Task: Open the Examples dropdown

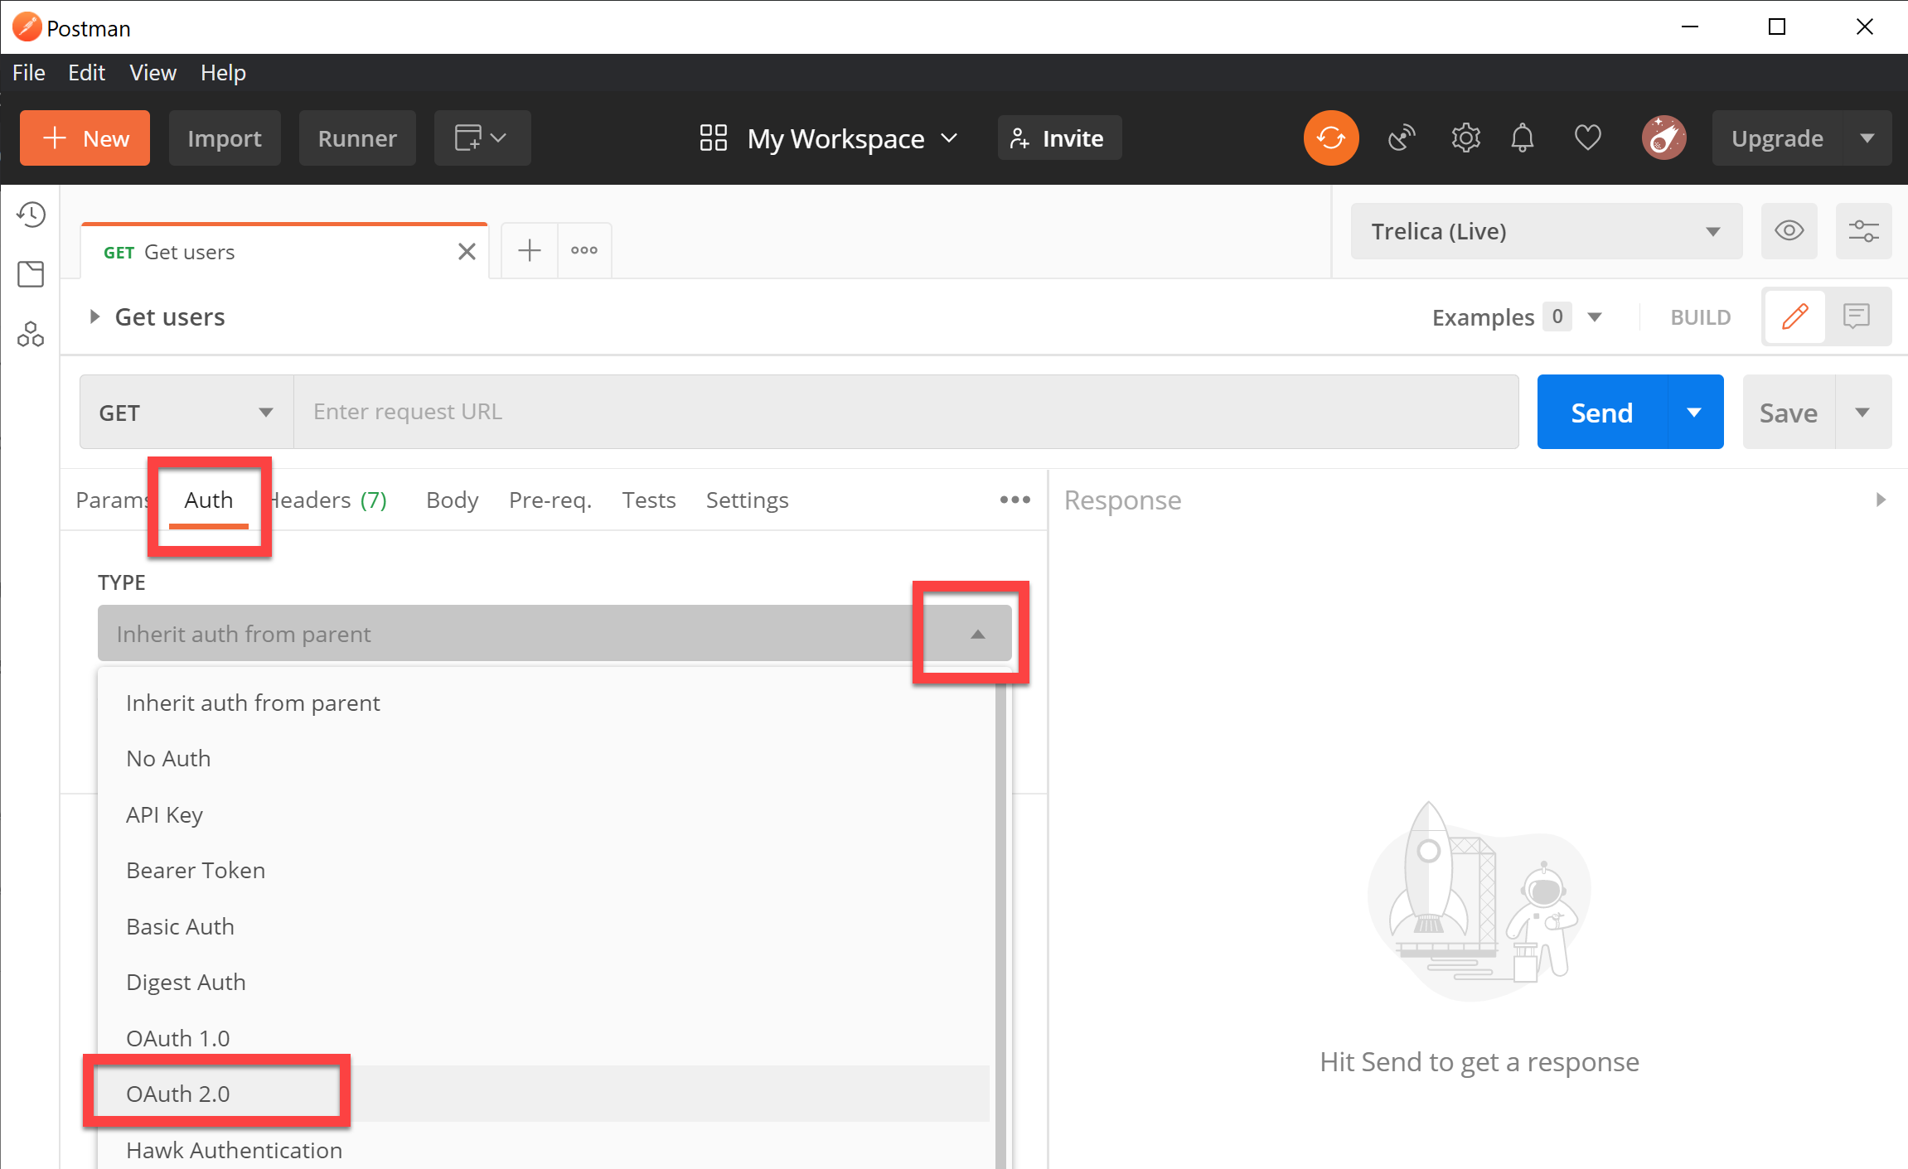Action: tap(1517, 316)
